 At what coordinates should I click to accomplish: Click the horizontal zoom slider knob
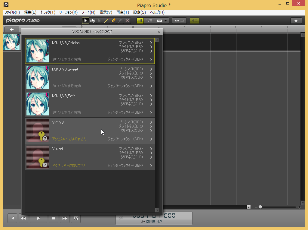pyautogui.click(x=260, y=207)
